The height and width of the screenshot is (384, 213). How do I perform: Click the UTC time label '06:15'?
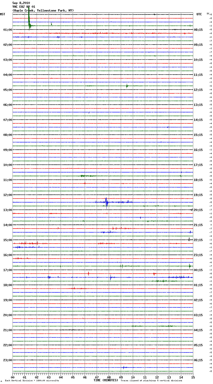(x=198, y=360)
